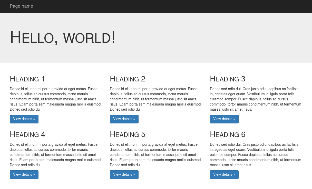Open View details for Heading 5

[124, 175]
